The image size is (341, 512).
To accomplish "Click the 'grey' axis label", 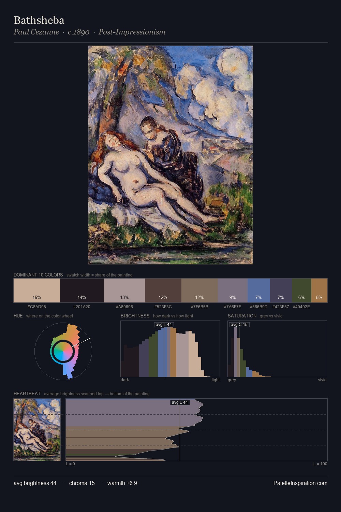I will tap(232, 380).
